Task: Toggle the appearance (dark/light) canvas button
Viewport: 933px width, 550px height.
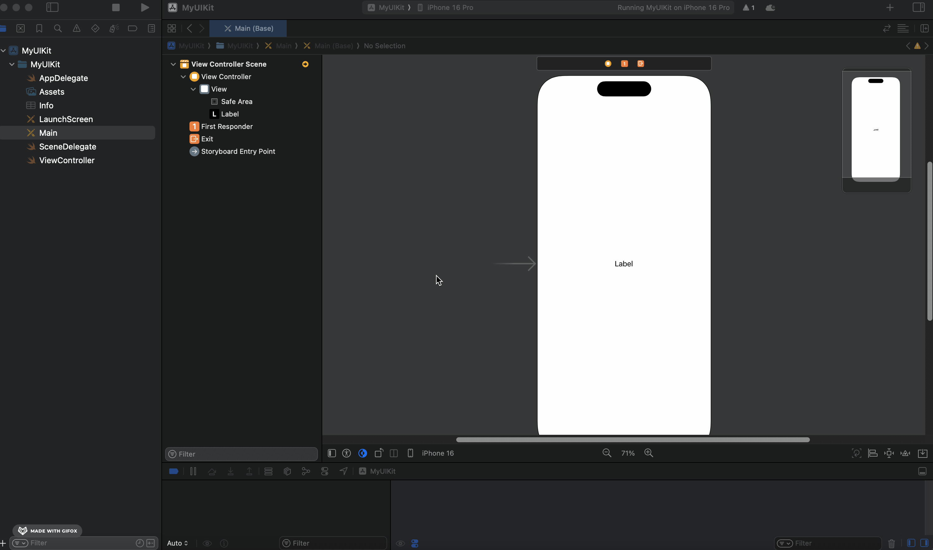Action: pyautogui.click(x=363, y=453)
